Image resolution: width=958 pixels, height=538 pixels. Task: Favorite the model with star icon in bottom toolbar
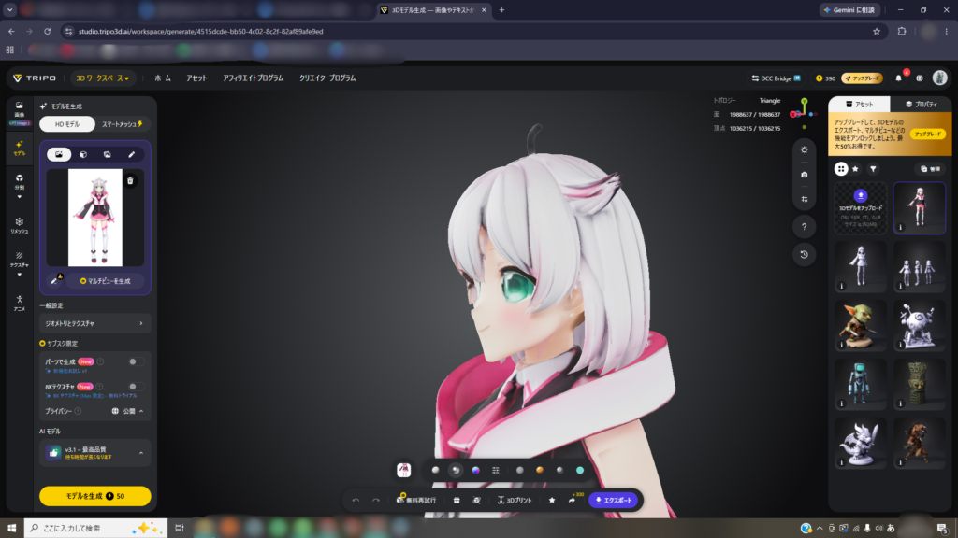click(552, 501)
